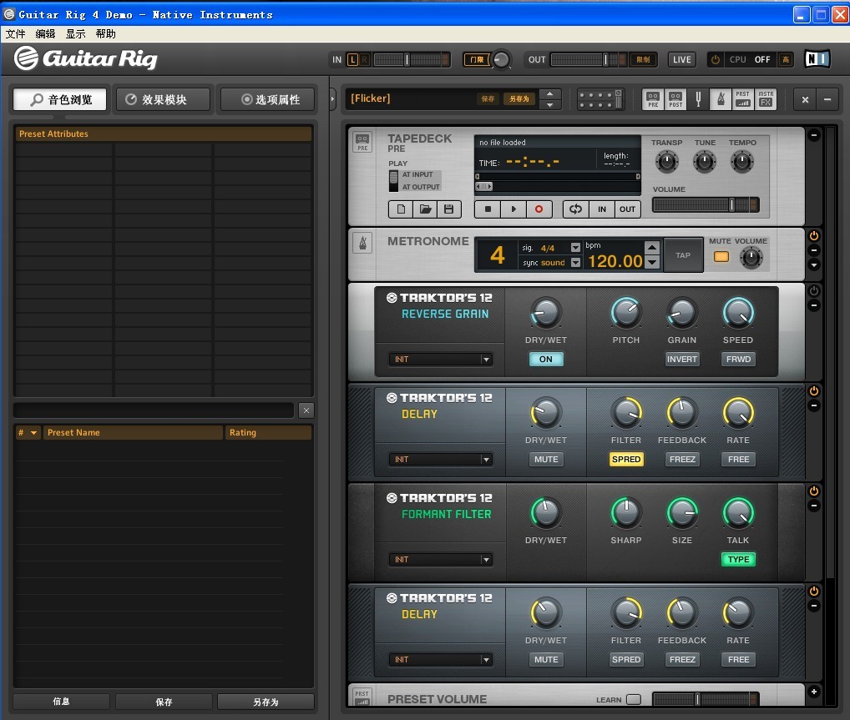850x720 pixels.
Task: Minimize the Tapedeck Pre module
Action: tap(814, 135)
